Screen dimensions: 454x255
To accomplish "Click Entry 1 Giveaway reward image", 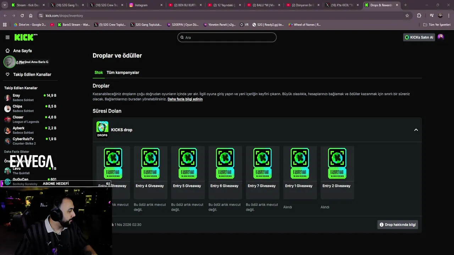I will click(300, 163).
